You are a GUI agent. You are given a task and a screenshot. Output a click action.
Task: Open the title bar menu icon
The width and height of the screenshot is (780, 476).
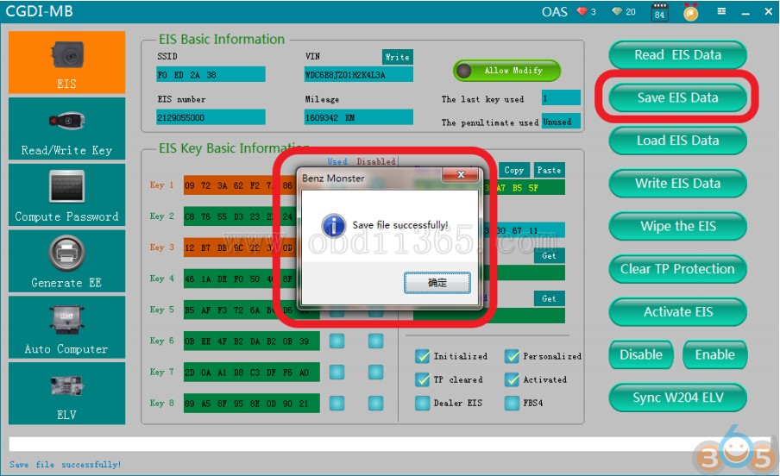point(721,11)
